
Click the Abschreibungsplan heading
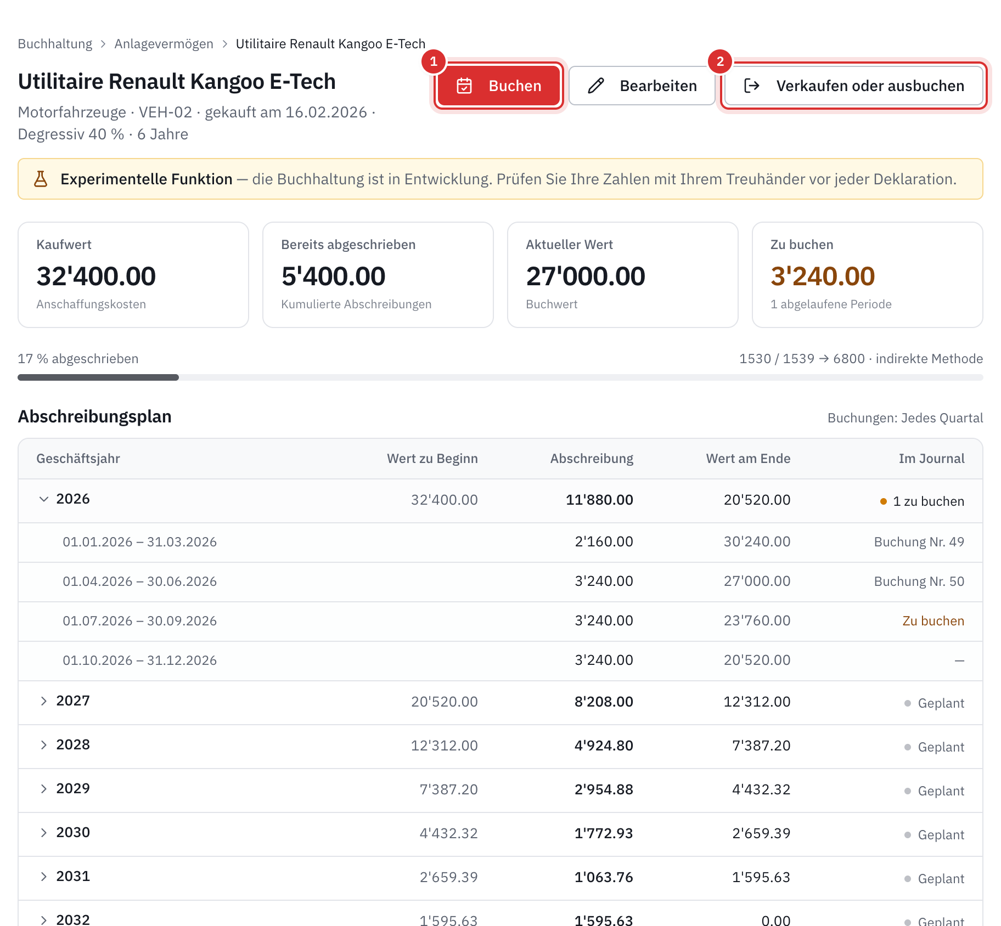(94, 416)
